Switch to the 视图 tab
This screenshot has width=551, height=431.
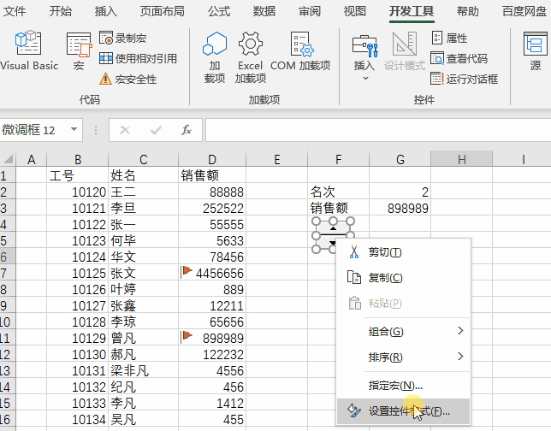355,11
